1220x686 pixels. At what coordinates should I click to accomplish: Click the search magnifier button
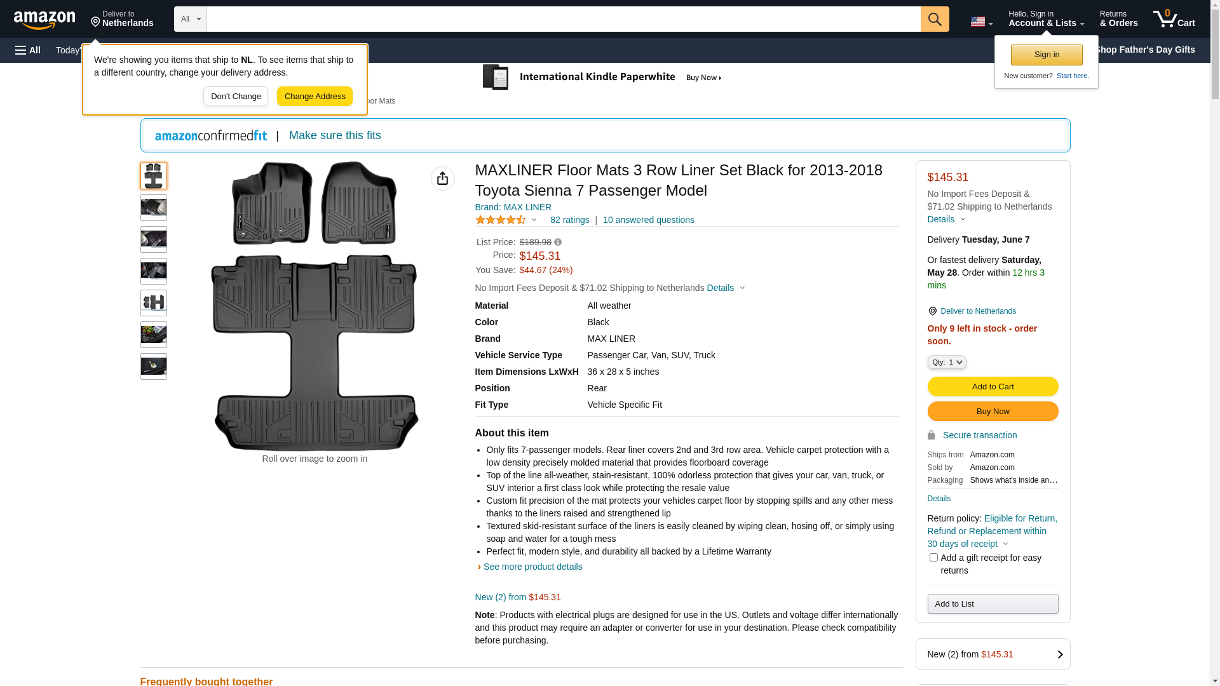coord(934,19)
